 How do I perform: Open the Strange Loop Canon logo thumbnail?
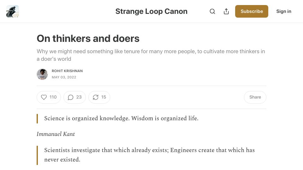pyautogui.click(x=13, y=11)
